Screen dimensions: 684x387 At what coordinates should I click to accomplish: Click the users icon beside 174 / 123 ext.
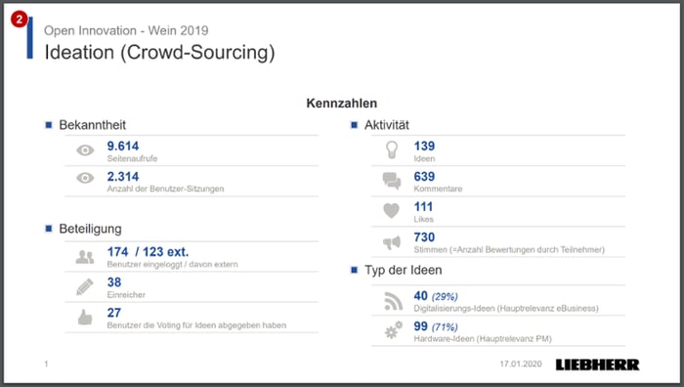point(85,257)
